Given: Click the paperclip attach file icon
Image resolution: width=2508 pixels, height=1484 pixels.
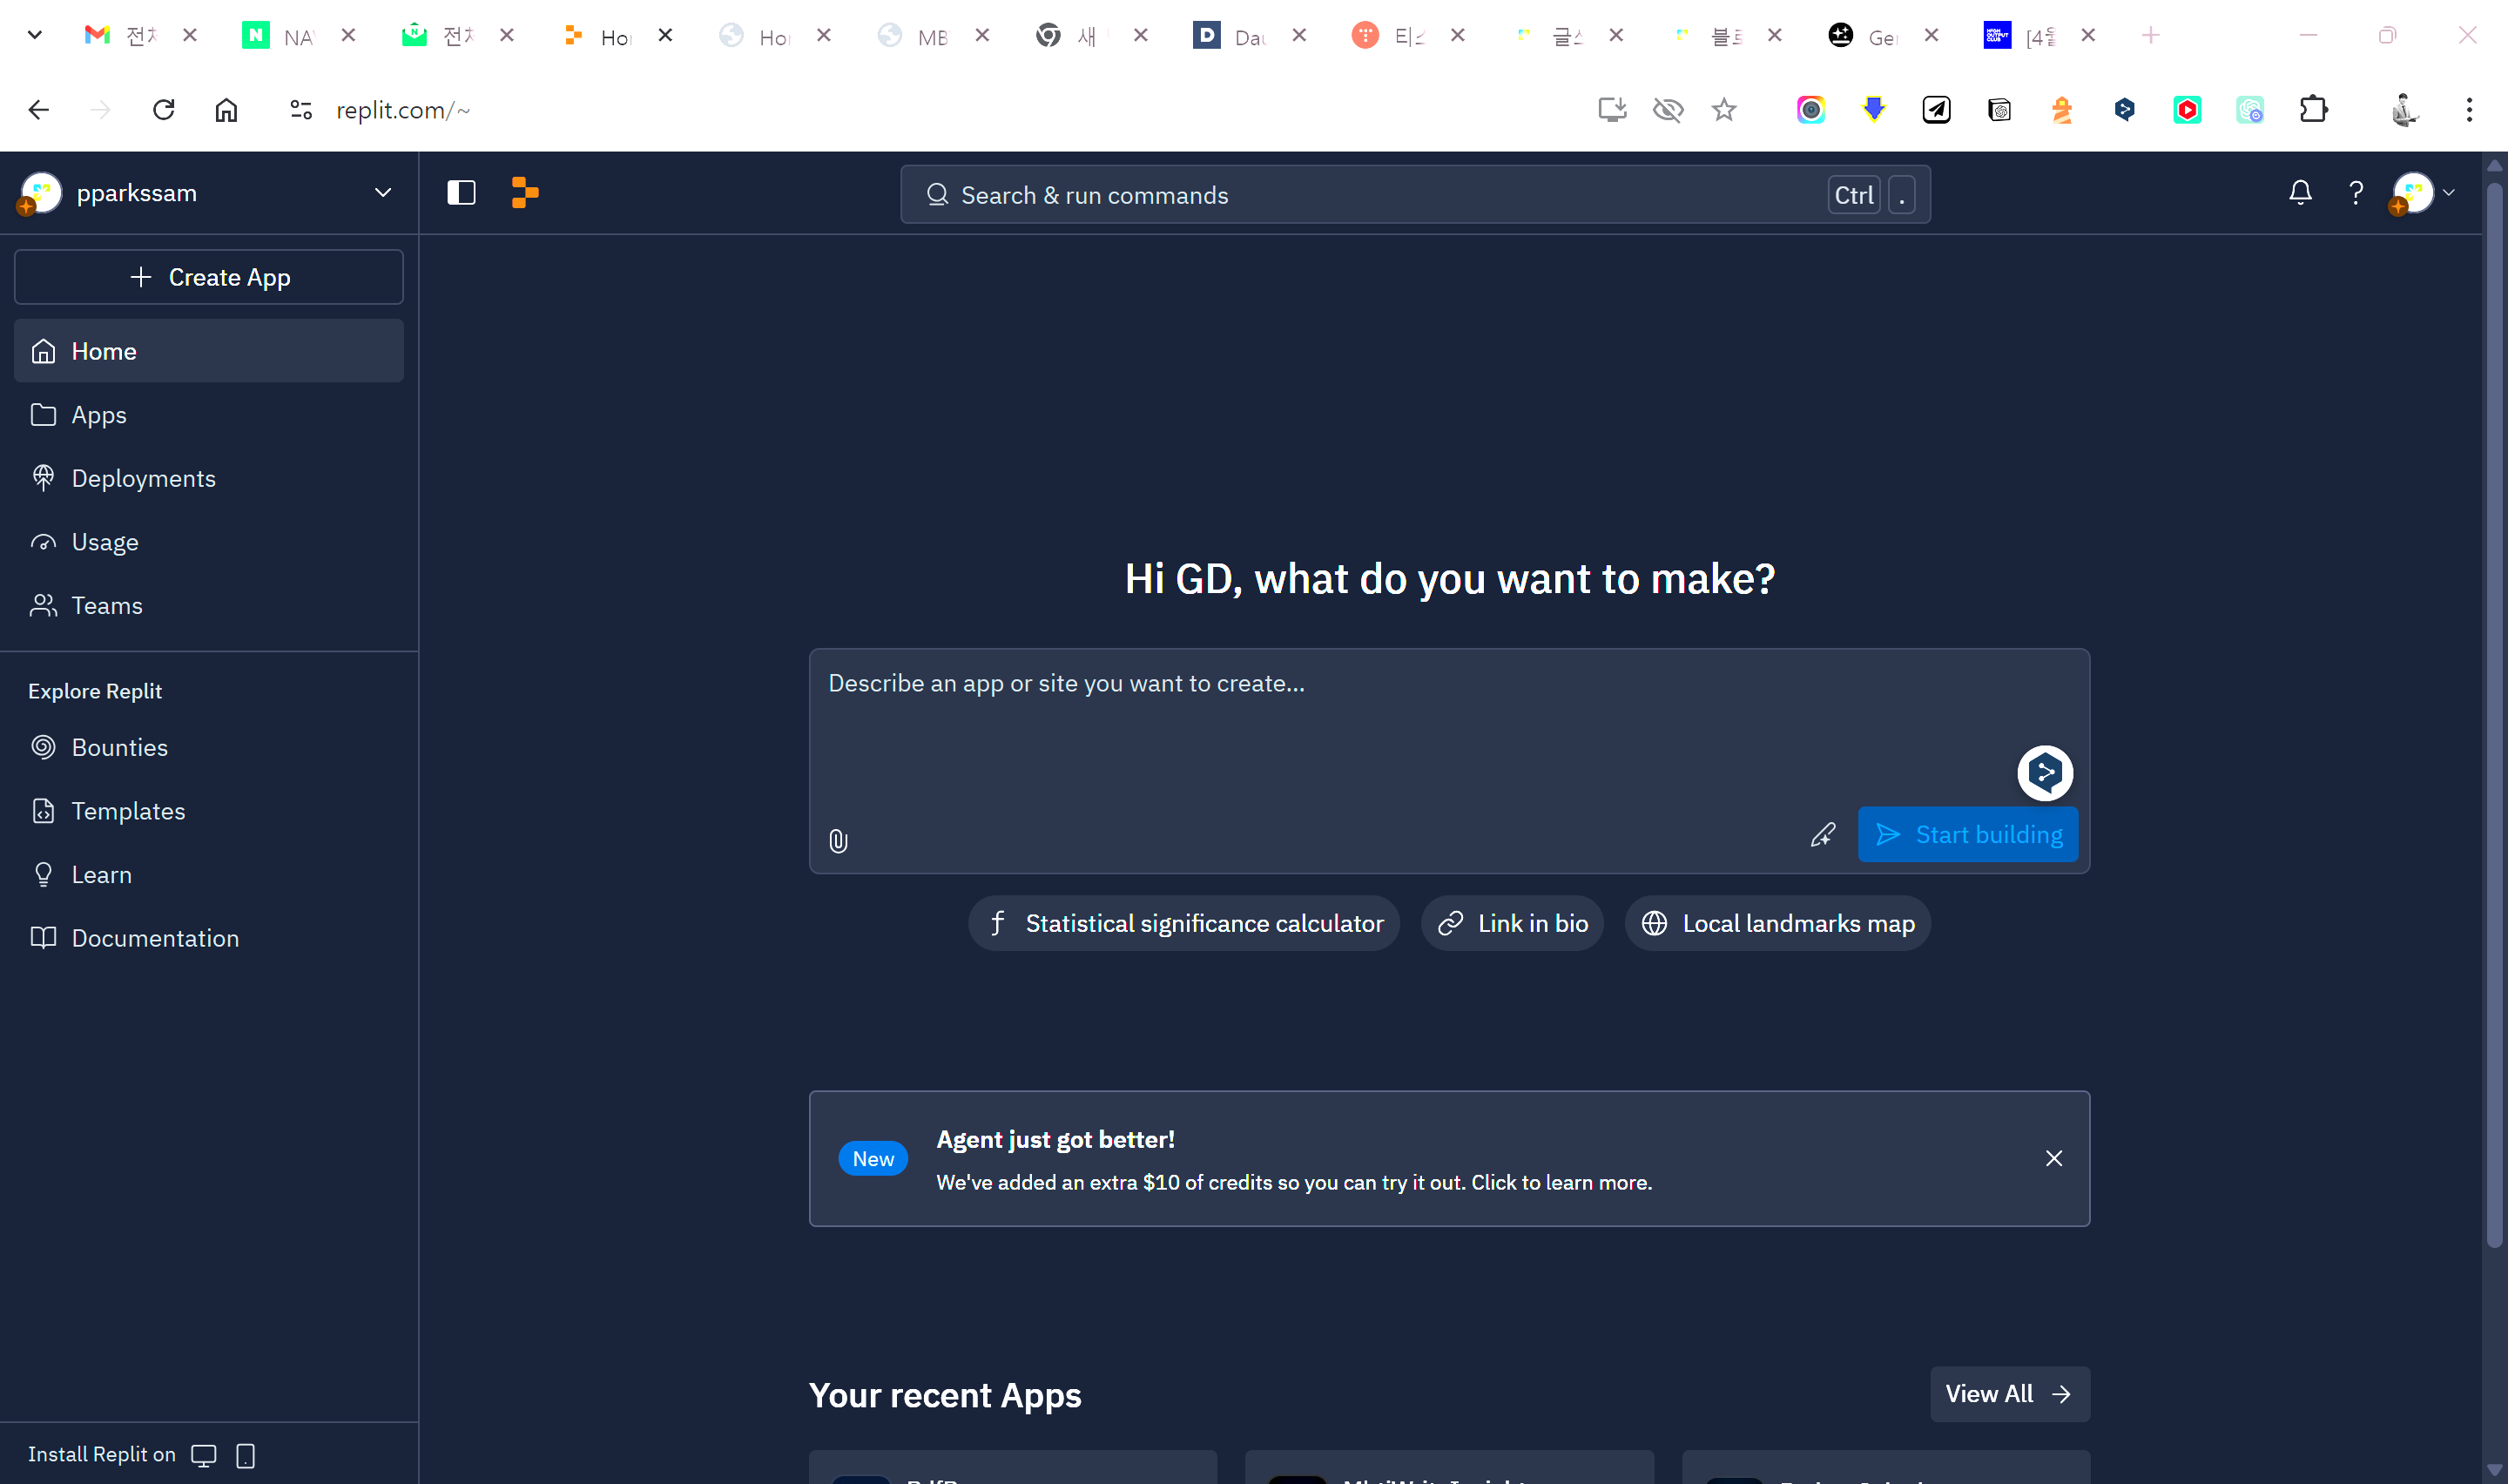Looking at the screenshot, I should tap(838, 841).
